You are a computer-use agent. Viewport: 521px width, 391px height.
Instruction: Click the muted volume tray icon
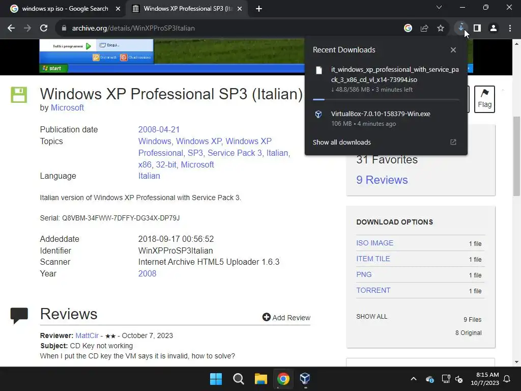coord(459,379)
